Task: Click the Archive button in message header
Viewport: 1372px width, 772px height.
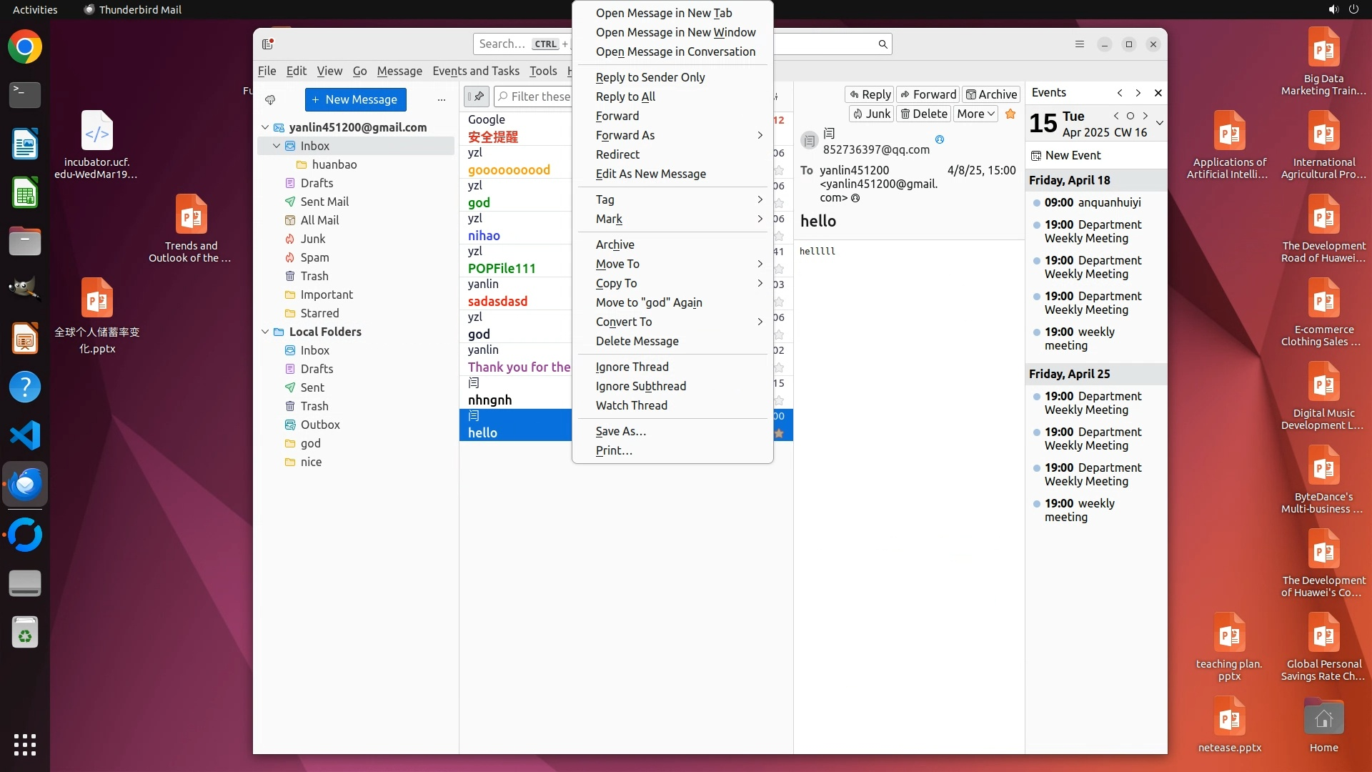Action: (x=990, y=94)
